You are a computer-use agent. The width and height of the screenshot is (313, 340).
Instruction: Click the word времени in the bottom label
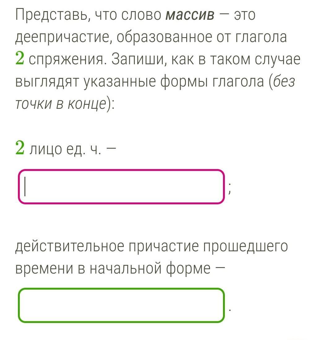(x=44, y=269)
